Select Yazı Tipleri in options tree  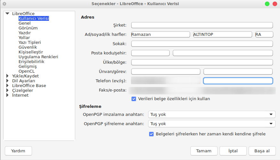pyautogui.click(x=30, y=43)
